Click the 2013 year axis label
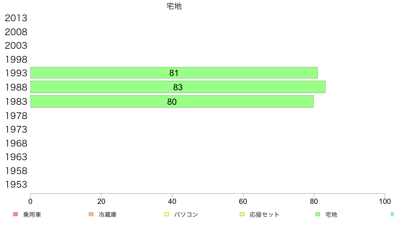Viewport: 394px width, 244px height. click(16, 18)
